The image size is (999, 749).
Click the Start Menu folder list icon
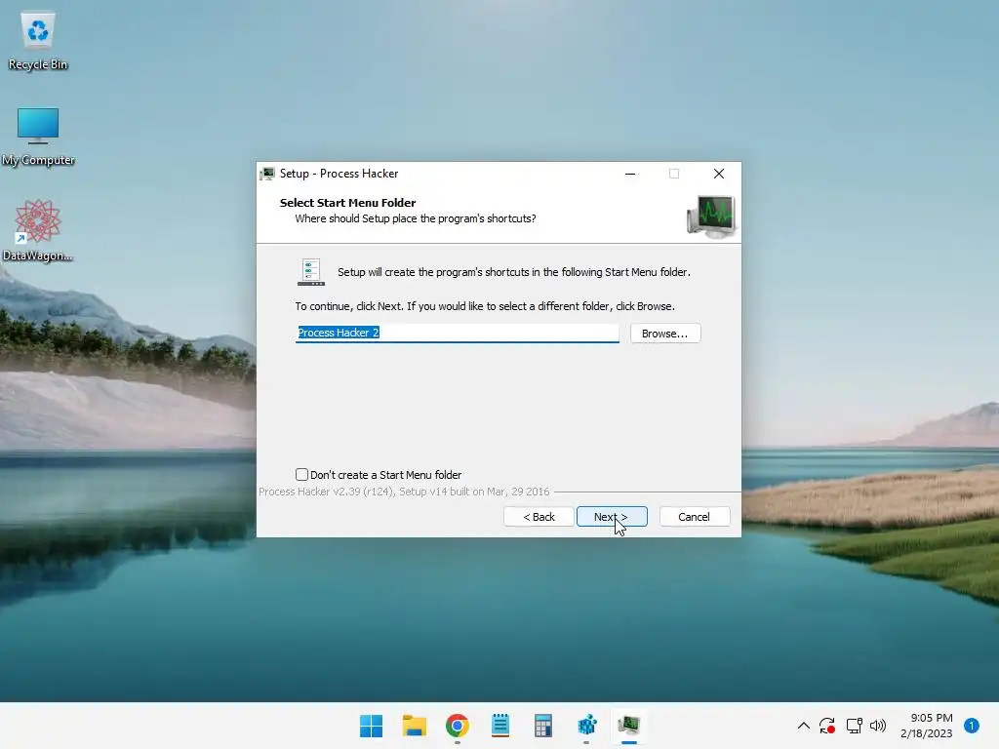point(311,272)
